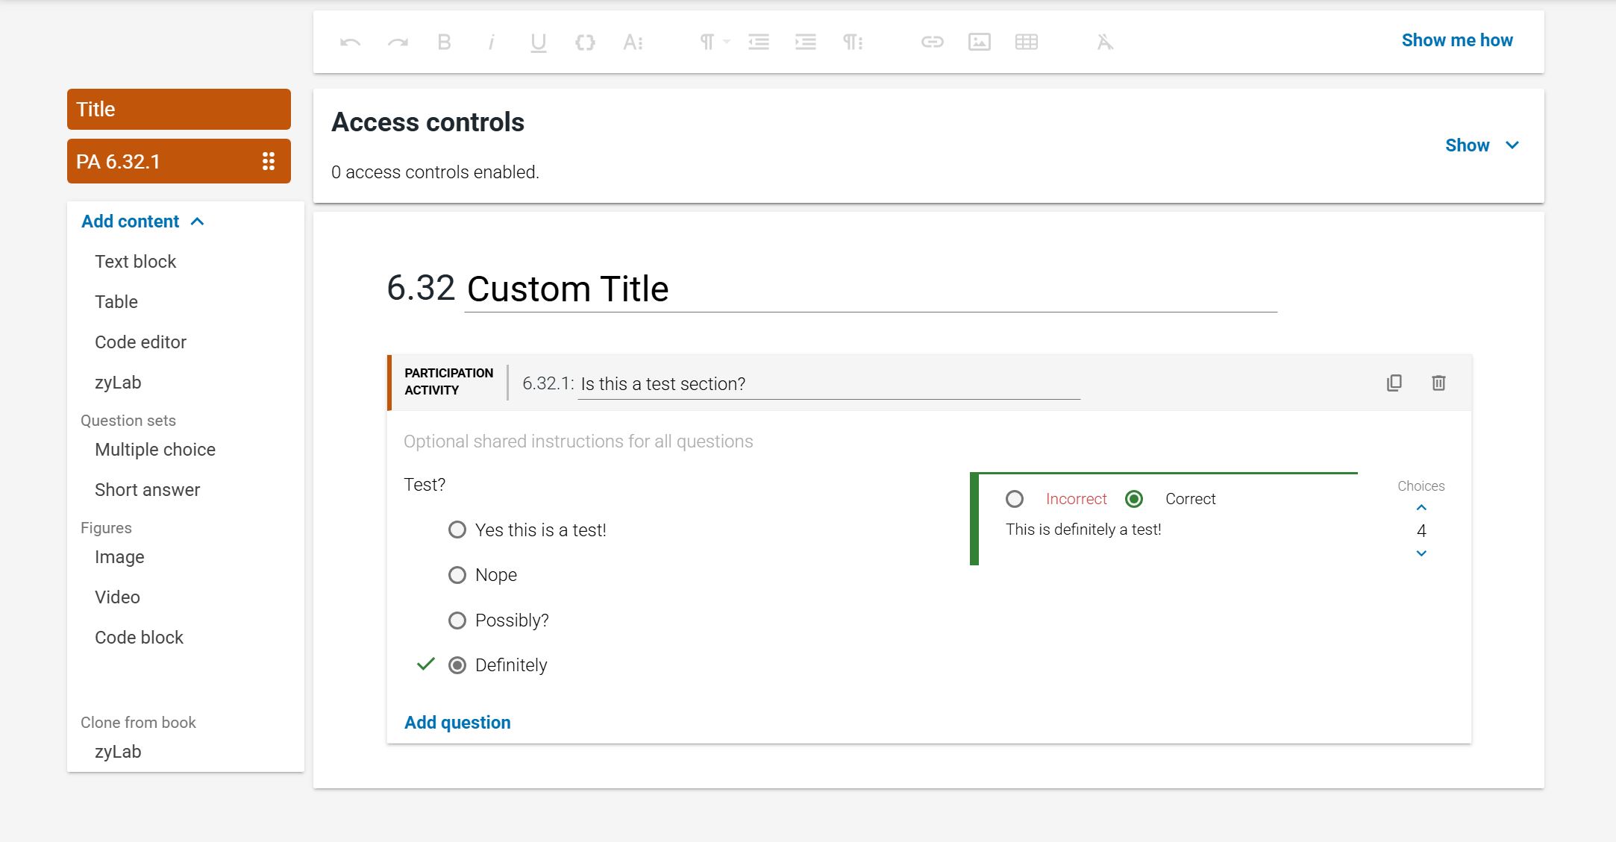Screen dimensions: 1616x842
Task: Clone a zyLab from book
Action: (x=118, y=752)
